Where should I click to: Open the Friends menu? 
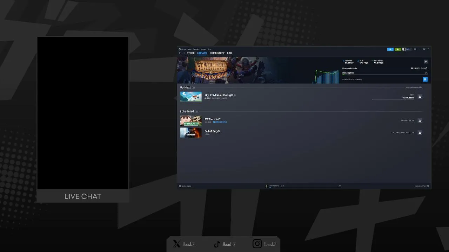(196, 49)
